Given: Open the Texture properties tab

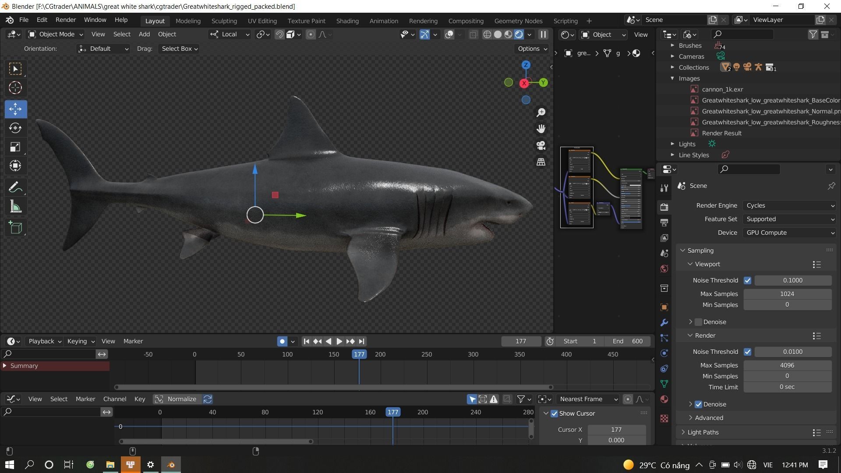Looking at the screenshot, I should [664, 418].
